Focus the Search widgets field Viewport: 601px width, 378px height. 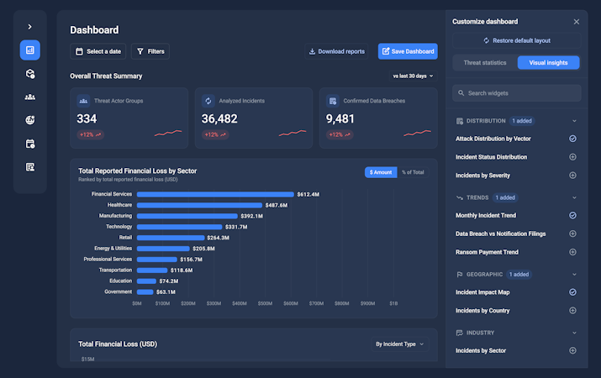tap(517, 93)
